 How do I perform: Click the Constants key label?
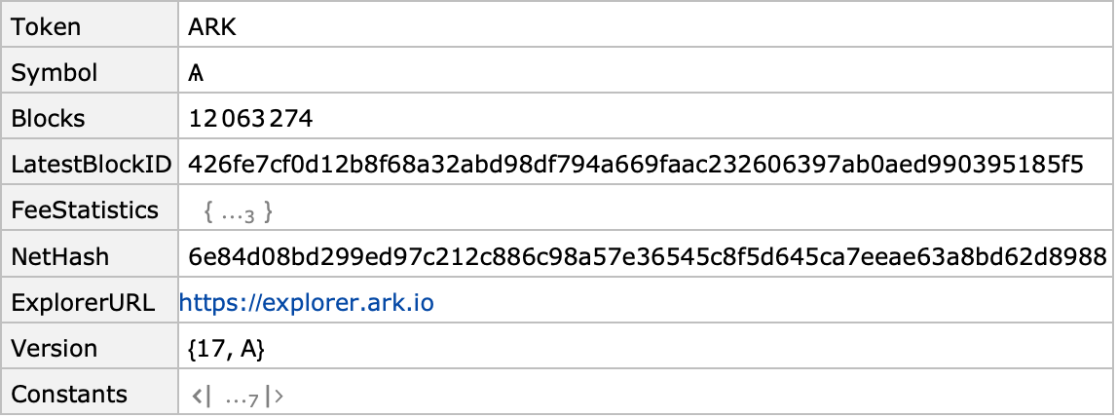click(x=69, y=395)
